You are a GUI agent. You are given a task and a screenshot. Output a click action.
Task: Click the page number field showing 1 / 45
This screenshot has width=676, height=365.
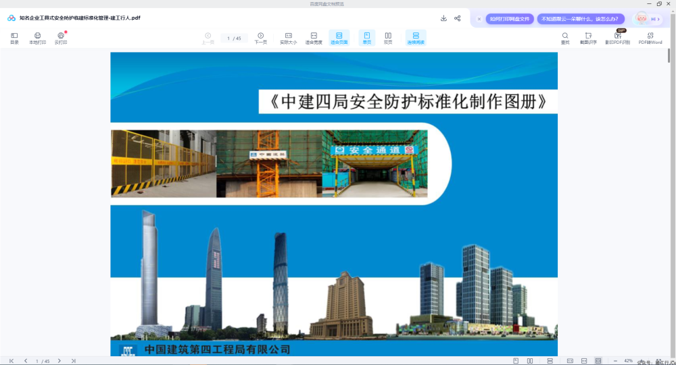pyautogui.click(x=234, y=38)
